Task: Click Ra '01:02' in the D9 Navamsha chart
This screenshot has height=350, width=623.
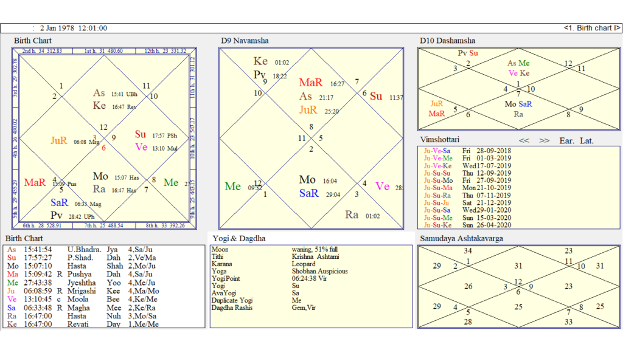Action: click(x=363, y=215)
